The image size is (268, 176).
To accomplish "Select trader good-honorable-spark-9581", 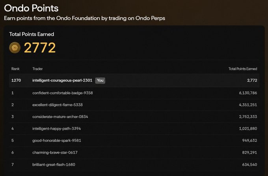I will [57, 141].
